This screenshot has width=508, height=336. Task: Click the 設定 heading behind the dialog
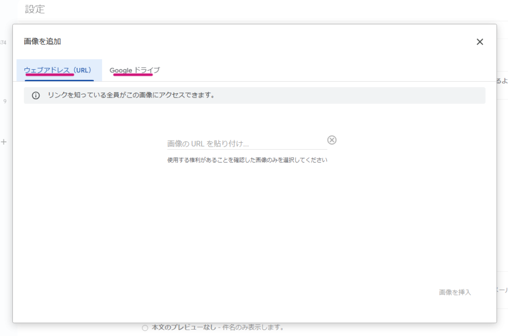[35, 9]
